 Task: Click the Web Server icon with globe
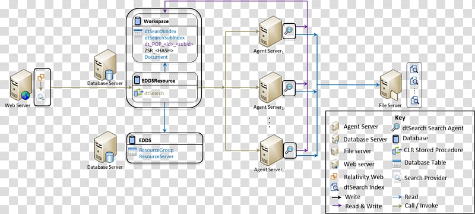pos(21,86)
